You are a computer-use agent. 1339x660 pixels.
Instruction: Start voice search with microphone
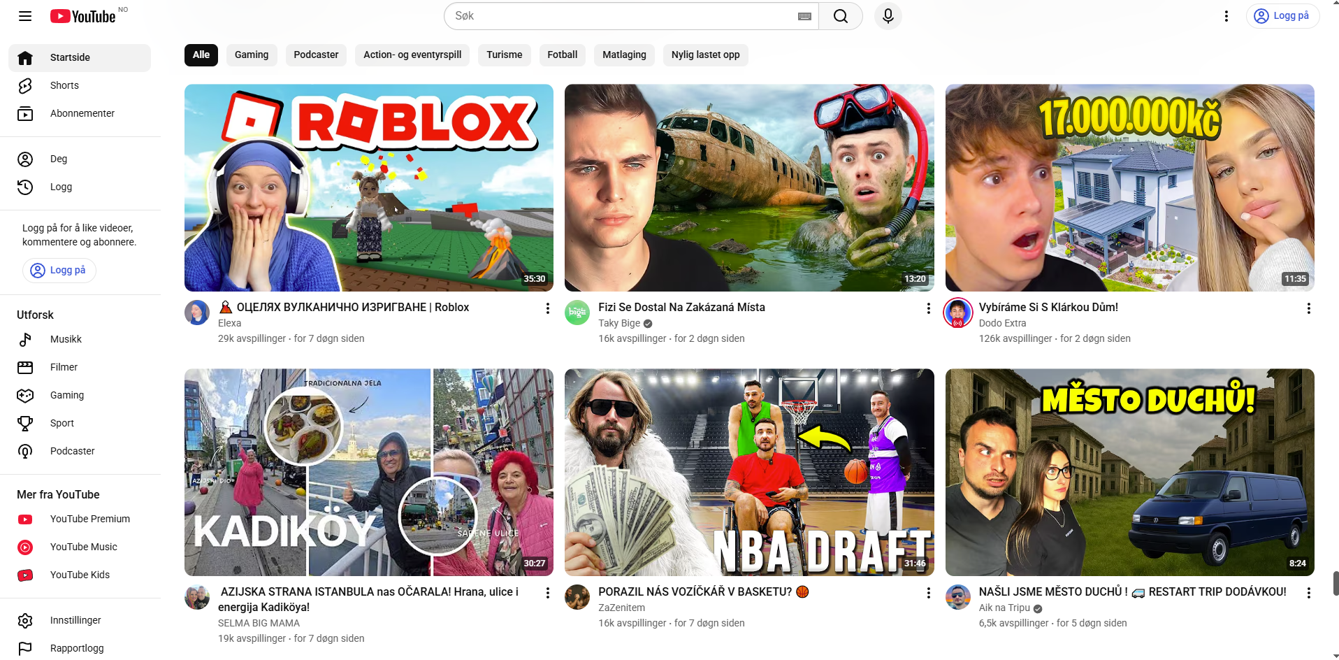[x=888, y=16]
